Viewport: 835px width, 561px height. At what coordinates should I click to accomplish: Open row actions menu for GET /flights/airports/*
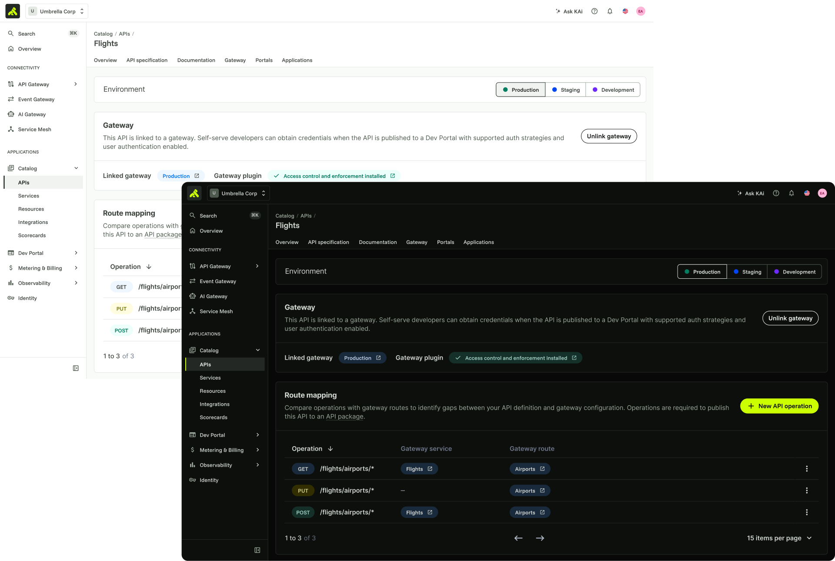807,469
